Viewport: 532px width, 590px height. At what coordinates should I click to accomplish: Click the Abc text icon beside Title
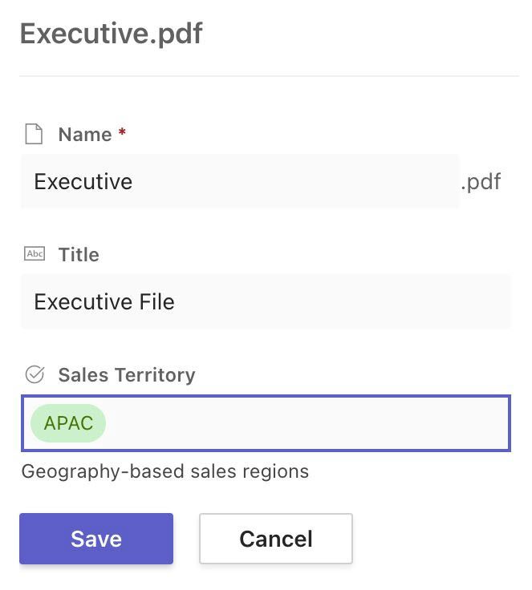[35, 255]
